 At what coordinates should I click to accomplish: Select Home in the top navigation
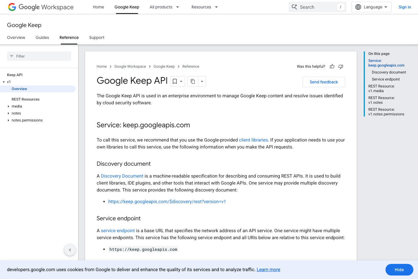tap(98, 7)
